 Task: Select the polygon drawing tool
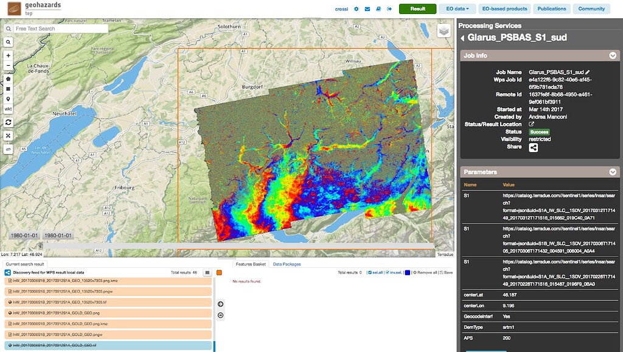coord(7,79)
